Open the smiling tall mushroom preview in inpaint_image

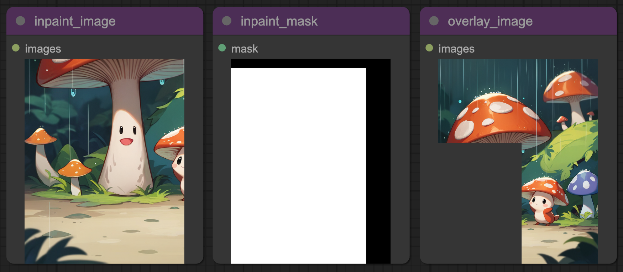[x=104, y=161]
